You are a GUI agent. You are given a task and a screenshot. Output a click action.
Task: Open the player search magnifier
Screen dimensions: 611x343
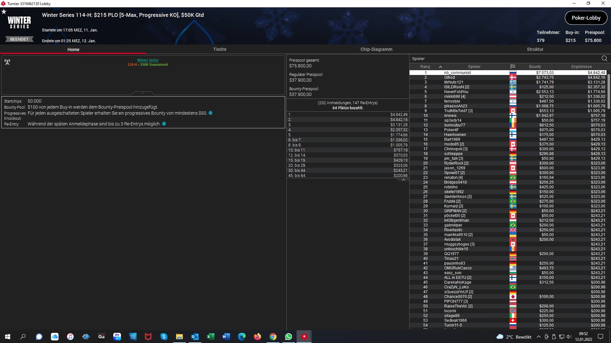click(604, 58)
